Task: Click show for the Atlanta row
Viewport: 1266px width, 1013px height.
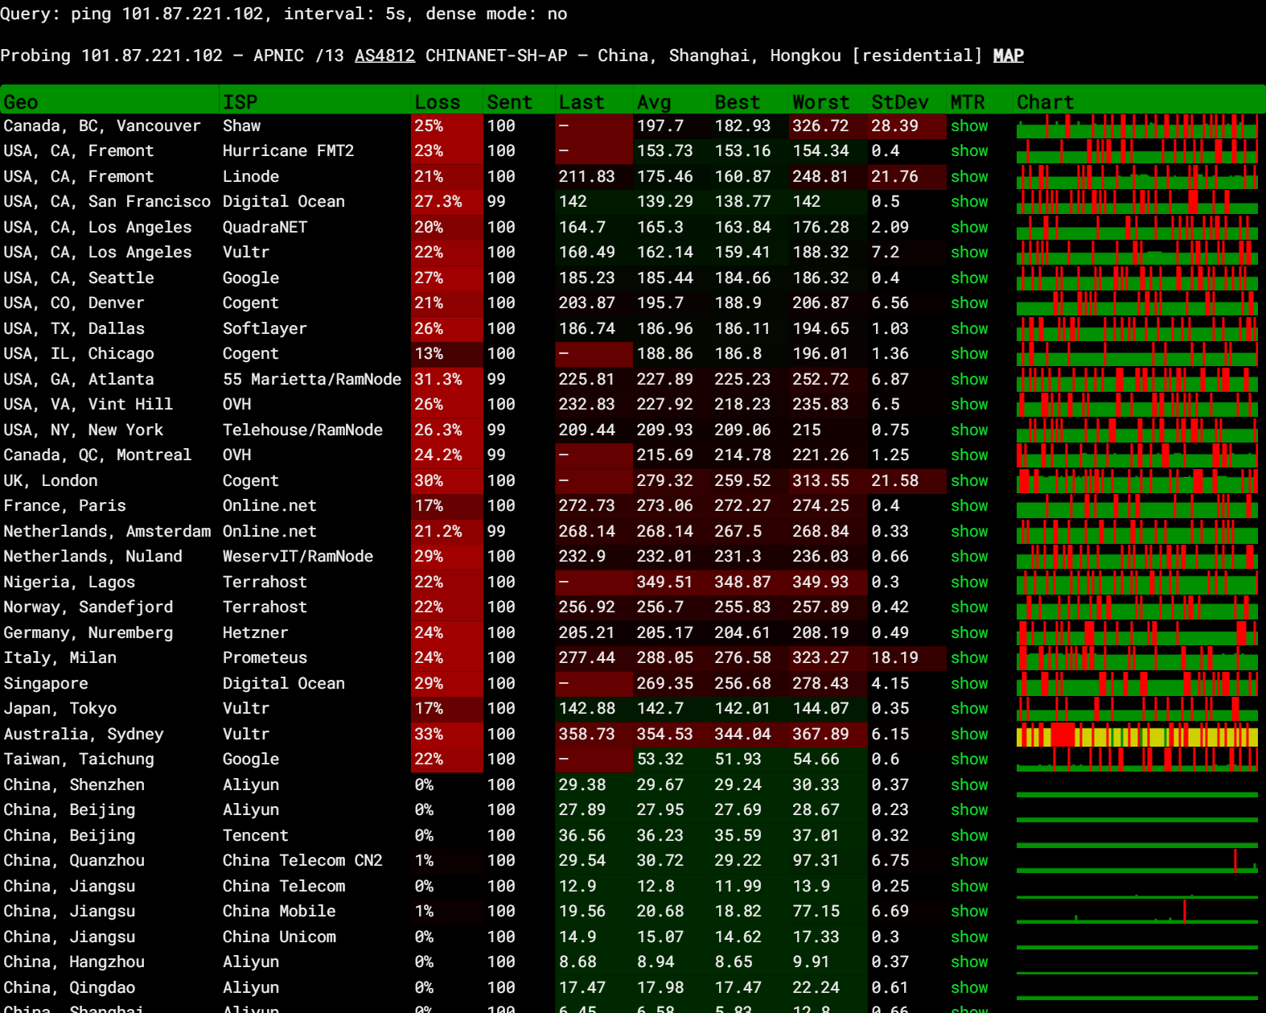Action: (969, 380)
